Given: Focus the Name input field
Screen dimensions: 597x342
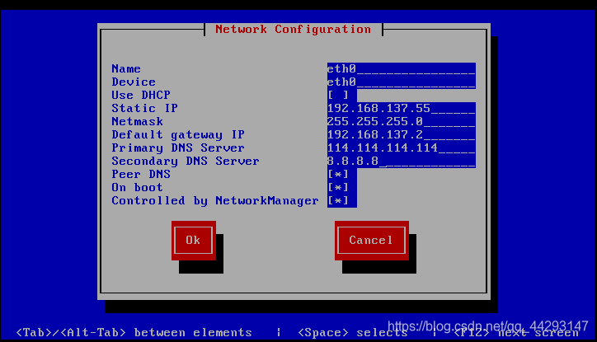Looking at the screenshot, I should 402,69.
